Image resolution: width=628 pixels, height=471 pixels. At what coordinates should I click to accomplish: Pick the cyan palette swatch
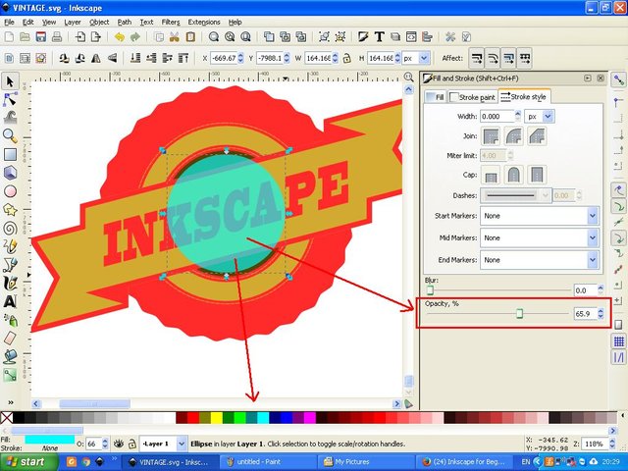point(263,418)
